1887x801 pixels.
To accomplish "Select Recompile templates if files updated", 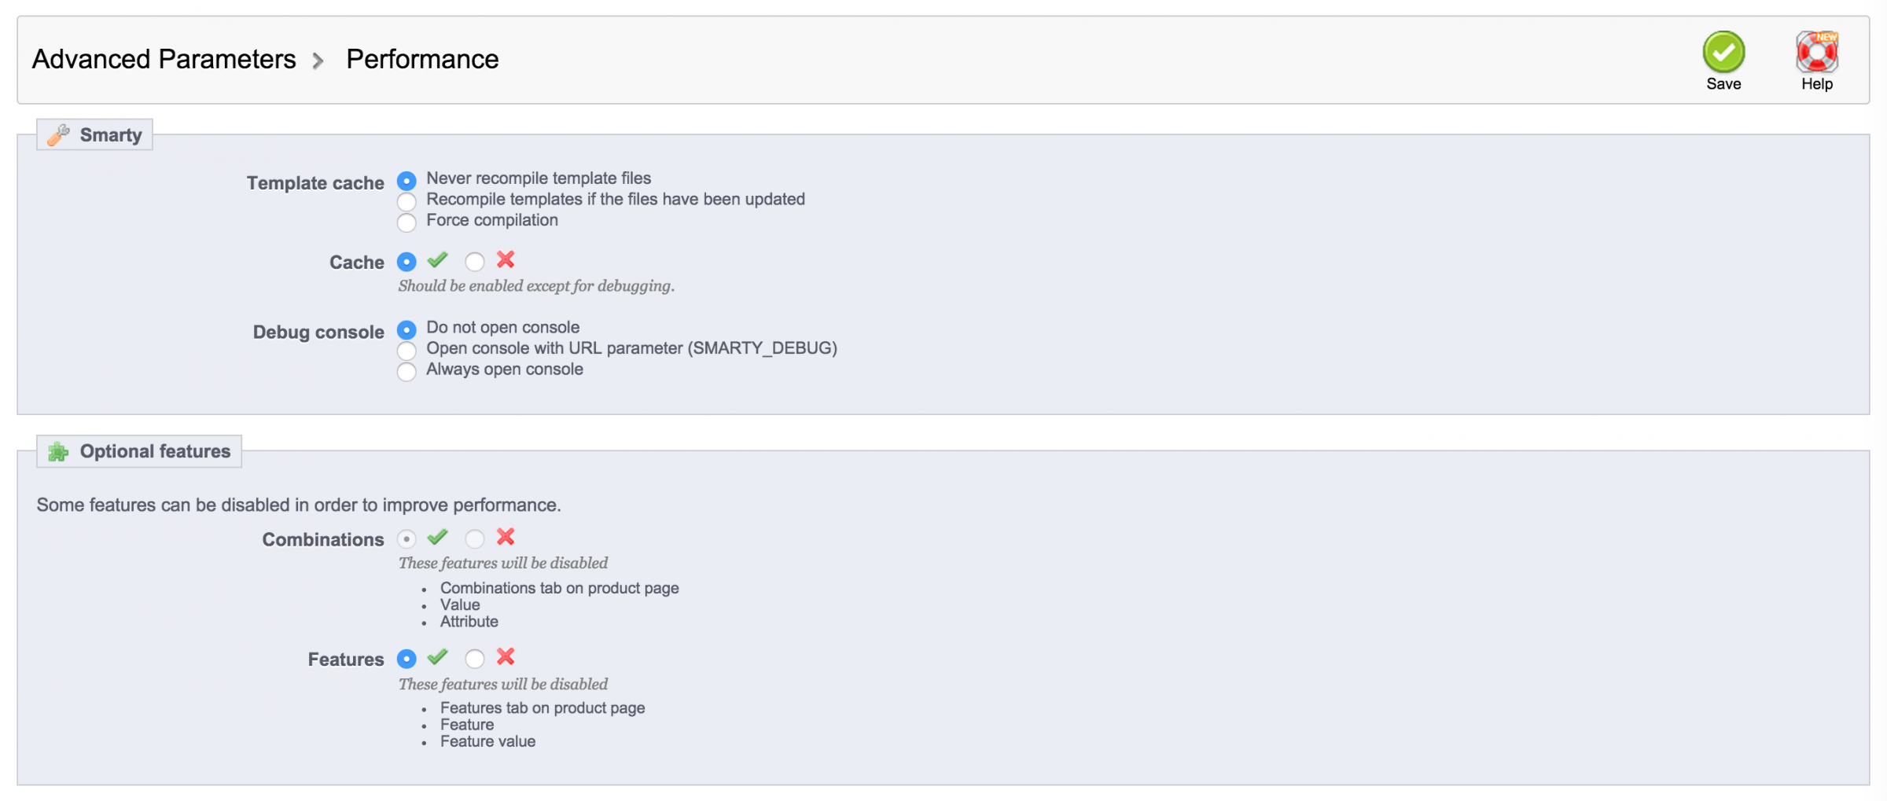I will pyautogui.click(x=406, y=202).
